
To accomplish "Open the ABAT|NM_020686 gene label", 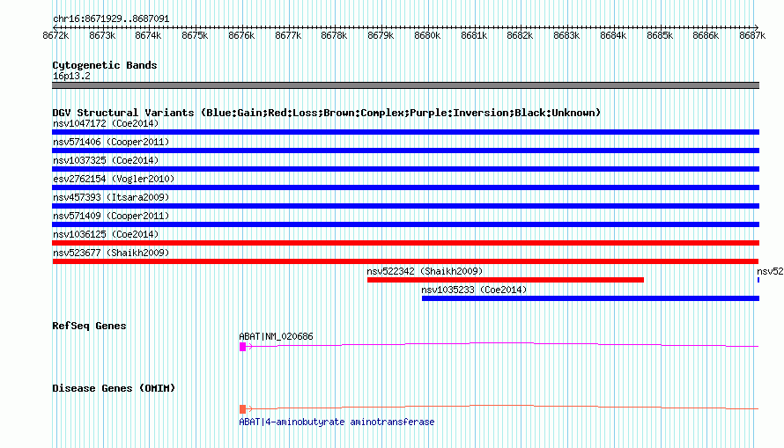I will click(x=276, y=336).
